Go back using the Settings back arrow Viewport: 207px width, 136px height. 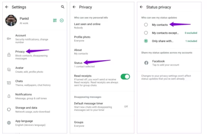tap(7, 7)
